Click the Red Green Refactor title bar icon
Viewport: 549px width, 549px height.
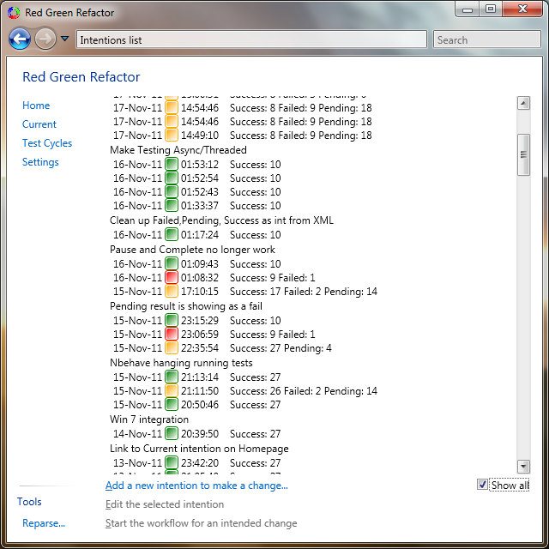(13, 13)
